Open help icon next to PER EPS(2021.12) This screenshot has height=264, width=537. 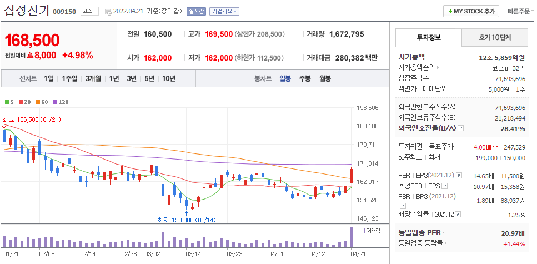pyautogui.click(x=459, y=176)
